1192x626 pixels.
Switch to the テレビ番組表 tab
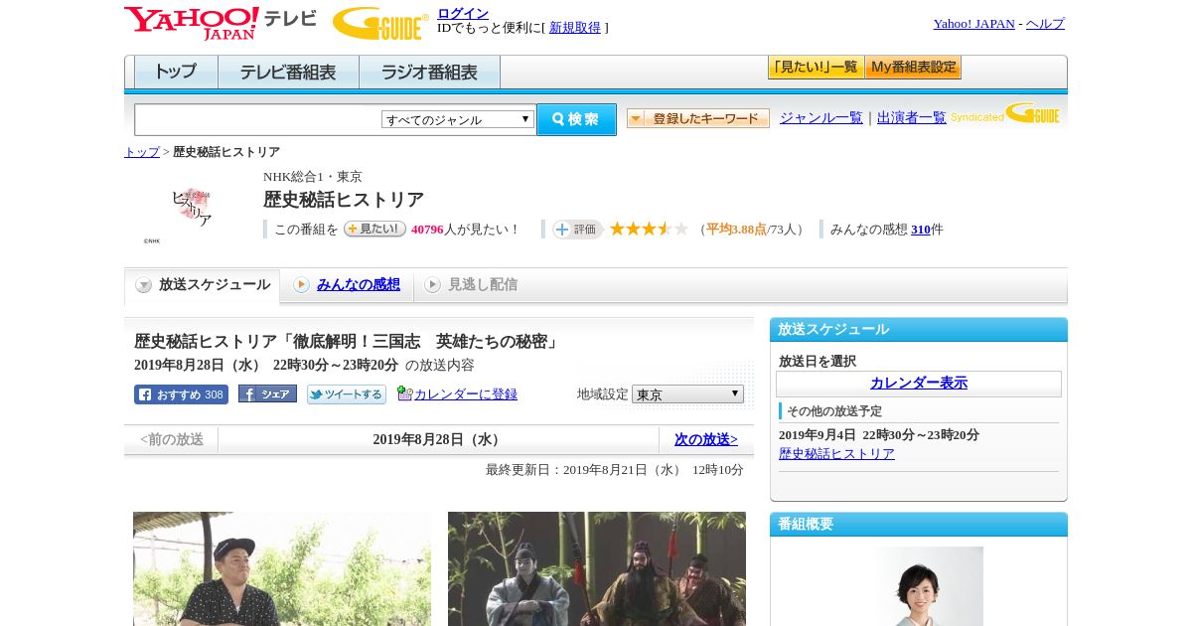288,73
